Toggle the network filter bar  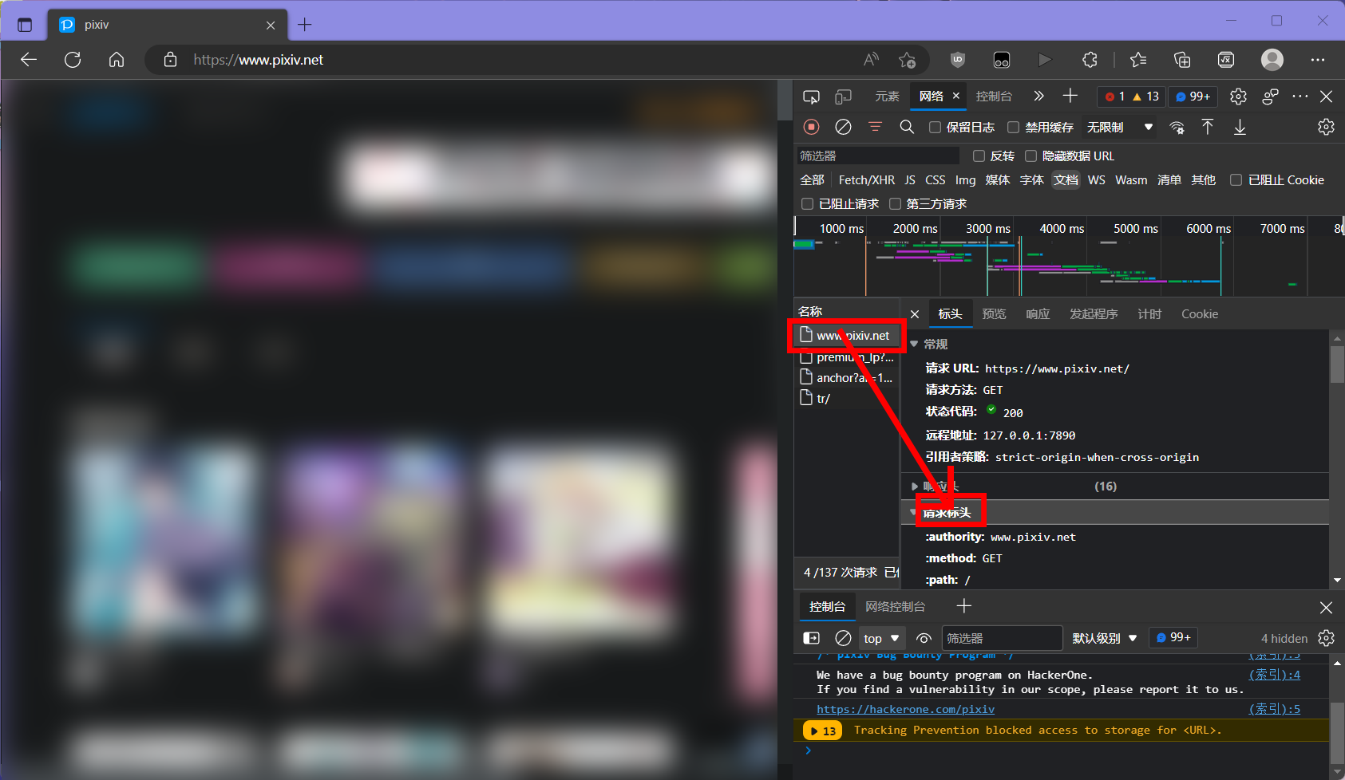[x=875, y=127]
